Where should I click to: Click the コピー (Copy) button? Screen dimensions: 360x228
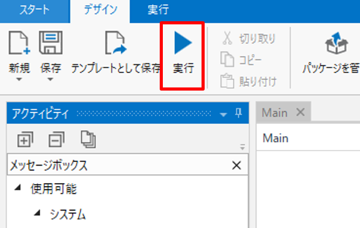241,59
